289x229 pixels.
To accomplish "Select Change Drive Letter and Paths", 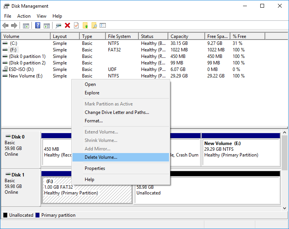I will tap(121, 112).
